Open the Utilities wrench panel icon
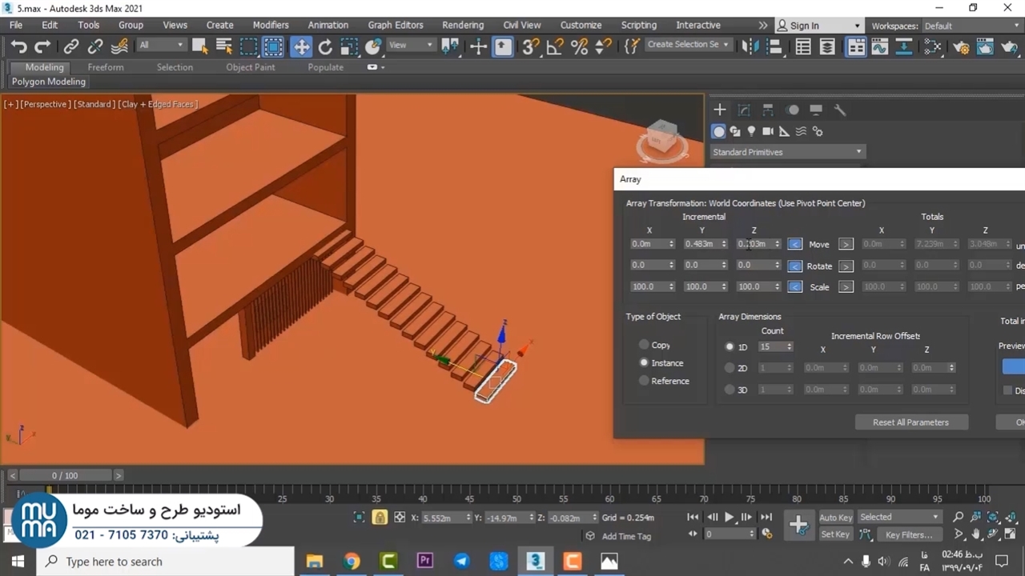This screenshot has height=576, width=1025. [x=840, y=110]
